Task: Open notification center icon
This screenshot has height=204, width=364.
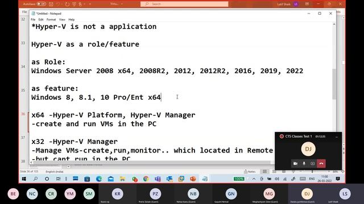Action: 338,179
